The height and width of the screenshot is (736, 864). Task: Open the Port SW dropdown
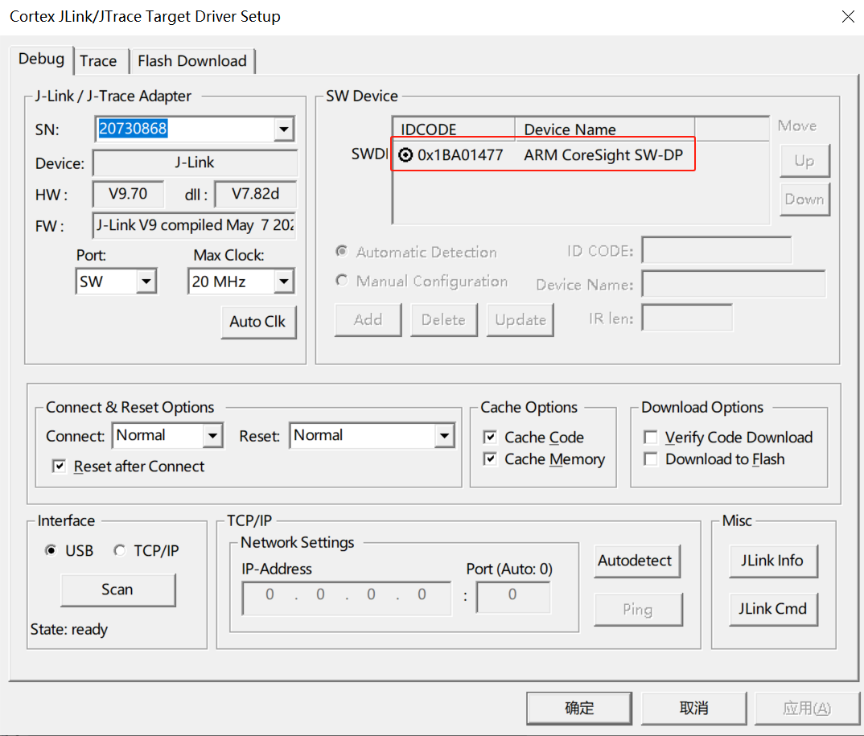(146, 282)
